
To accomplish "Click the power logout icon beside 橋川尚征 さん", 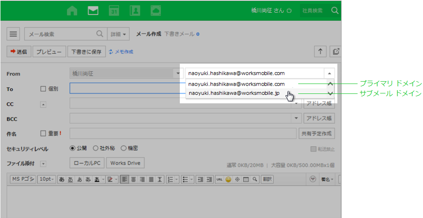I will pyautogui.click(x=289, y=10).
